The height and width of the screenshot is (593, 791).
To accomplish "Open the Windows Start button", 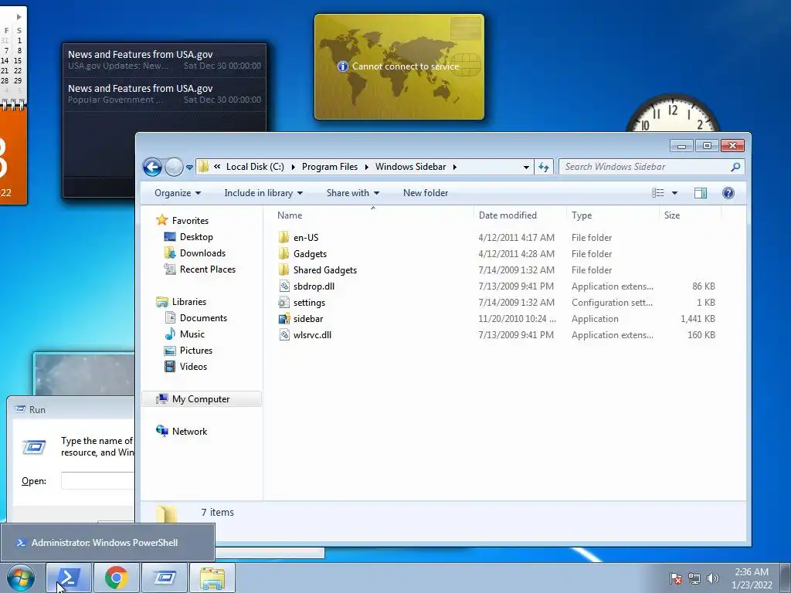I will point(21,578).
